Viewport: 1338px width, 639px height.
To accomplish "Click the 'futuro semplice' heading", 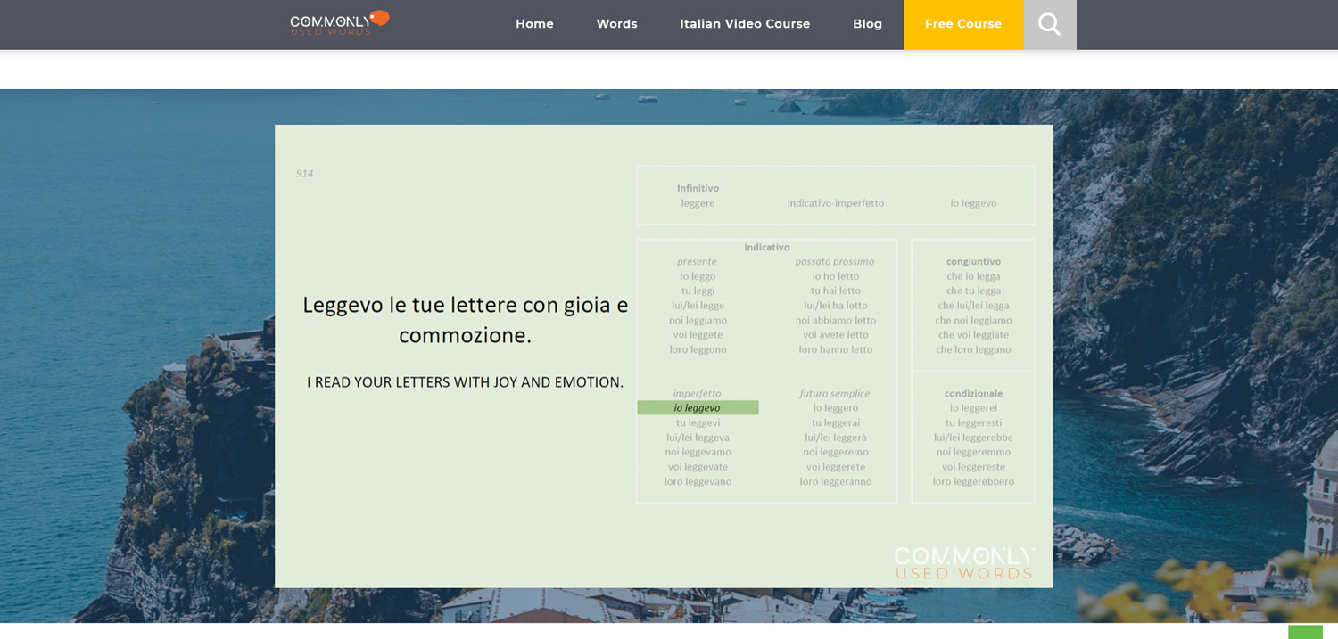I will point(835,393).
